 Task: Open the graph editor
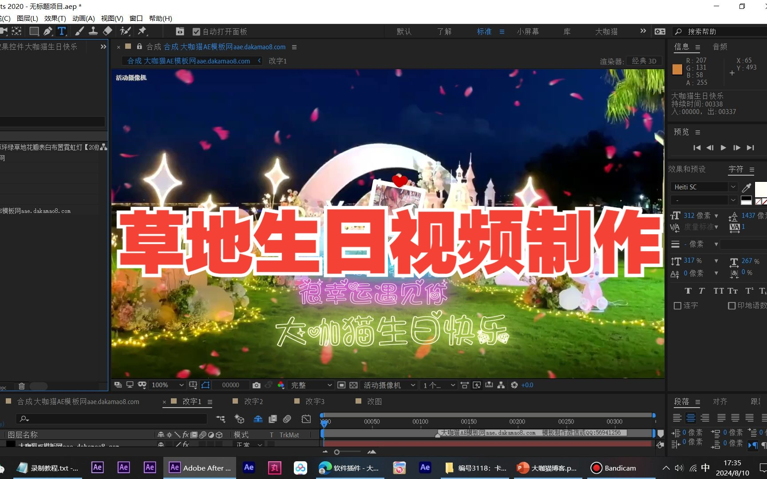tap(306, 419)
